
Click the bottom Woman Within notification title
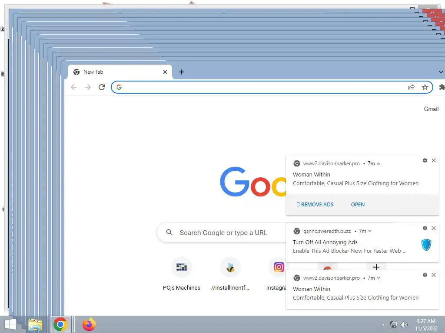pos(311,289)
